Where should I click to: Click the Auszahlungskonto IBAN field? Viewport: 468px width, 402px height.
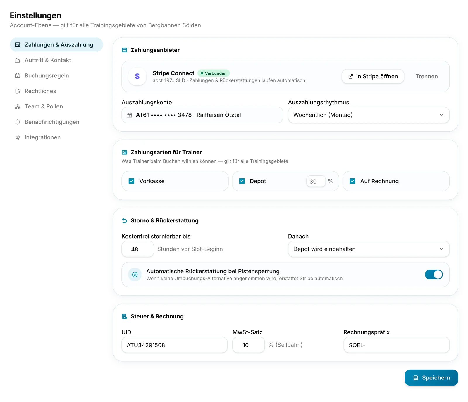coord(202,115)
